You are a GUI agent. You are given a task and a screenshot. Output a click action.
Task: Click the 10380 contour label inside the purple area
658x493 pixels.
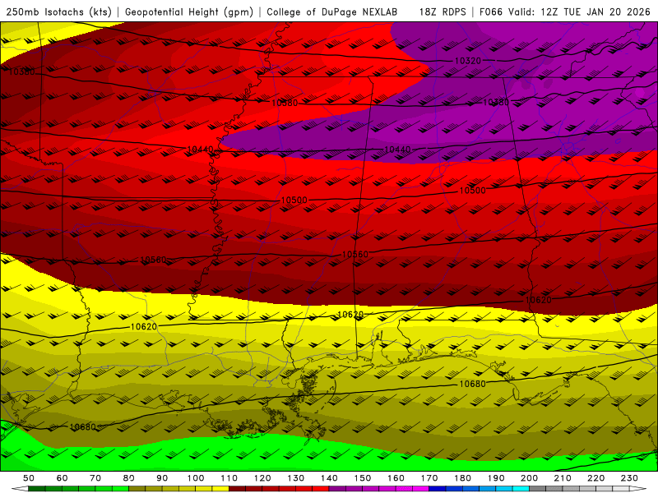tap(496, 102)
